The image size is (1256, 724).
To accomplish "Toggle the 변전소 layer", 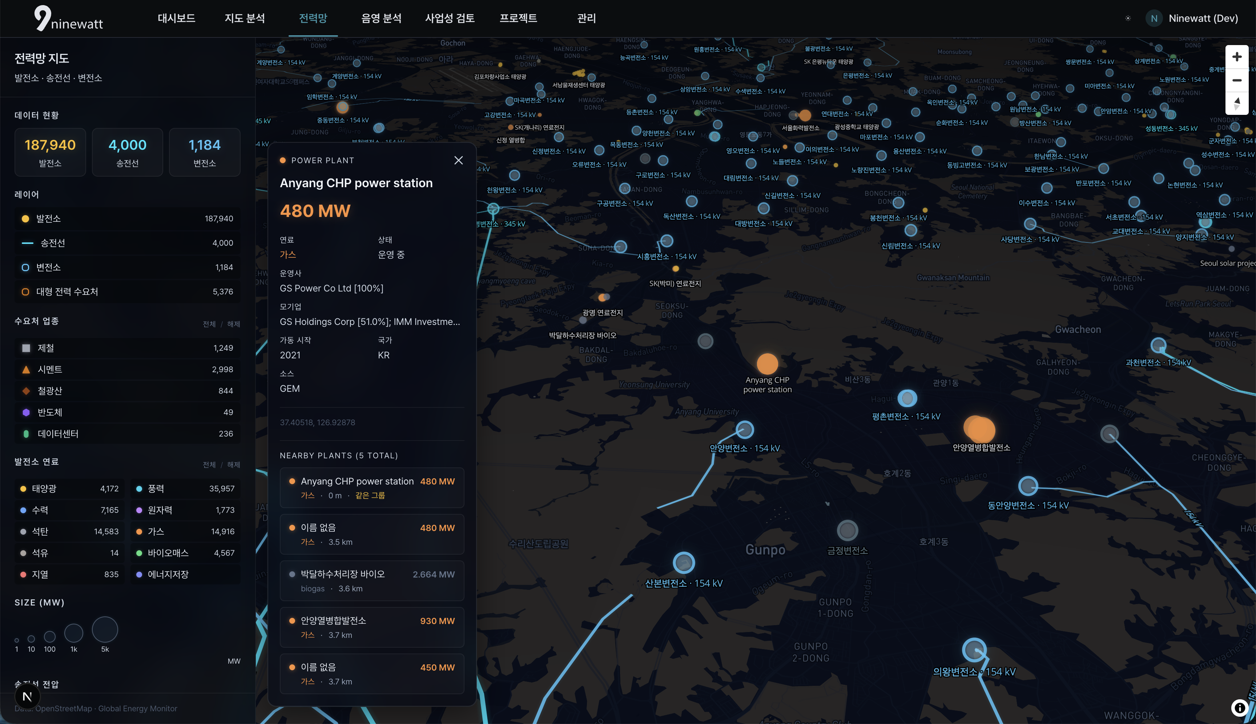I will (x=127, y=268).
